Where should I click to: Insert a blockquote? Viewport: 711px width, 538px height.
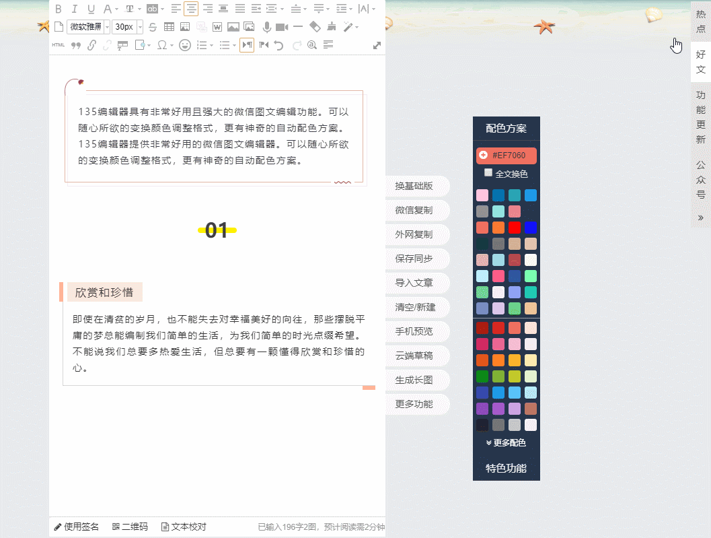[x=76, y=45]
